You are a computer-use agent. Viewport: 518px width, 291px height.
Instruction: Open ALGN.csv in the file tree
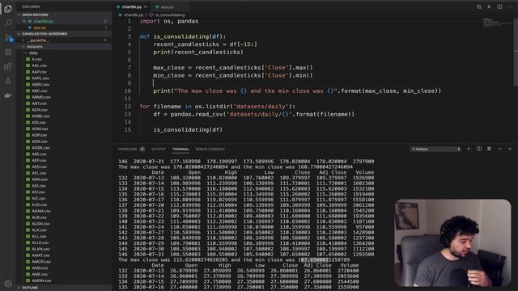click(x=40, y=224)
